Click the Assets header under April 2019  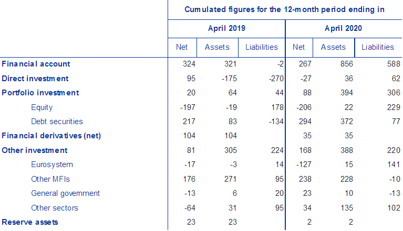point(217,47)
